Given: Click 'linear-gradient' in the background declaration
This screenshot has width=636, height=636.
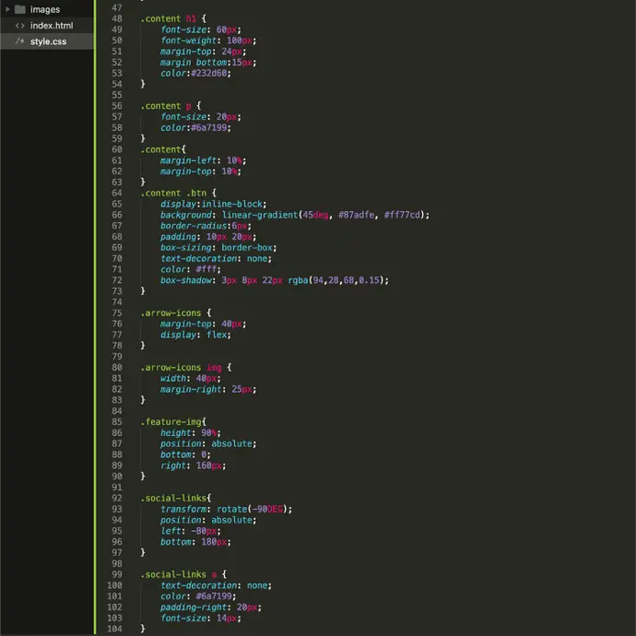Looking at the screenshot, I should [260, 215].
